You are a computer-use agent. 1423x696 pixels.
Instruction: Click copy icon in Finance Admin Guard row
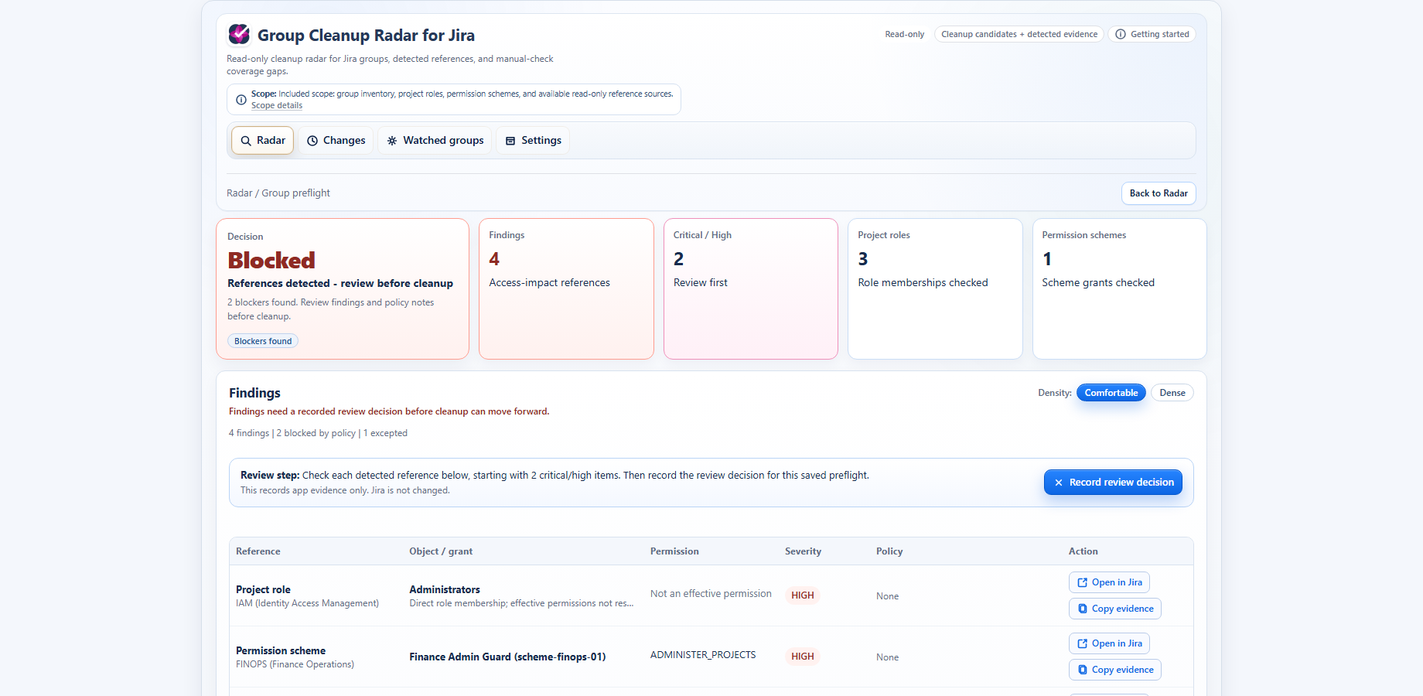(x=1083, y=670)
